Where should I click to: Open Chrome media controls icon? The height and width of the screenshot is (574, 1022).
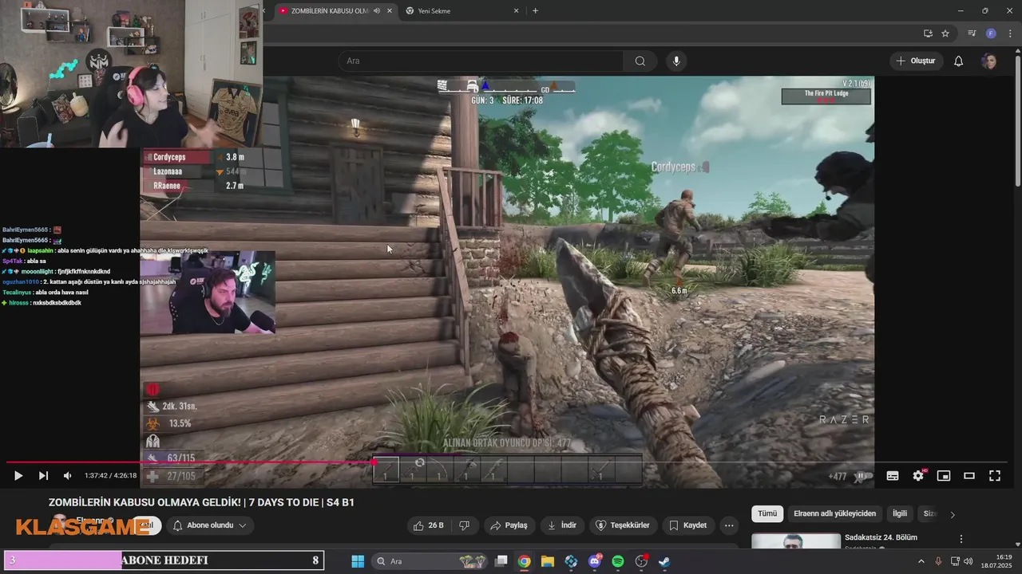point(972,33)
